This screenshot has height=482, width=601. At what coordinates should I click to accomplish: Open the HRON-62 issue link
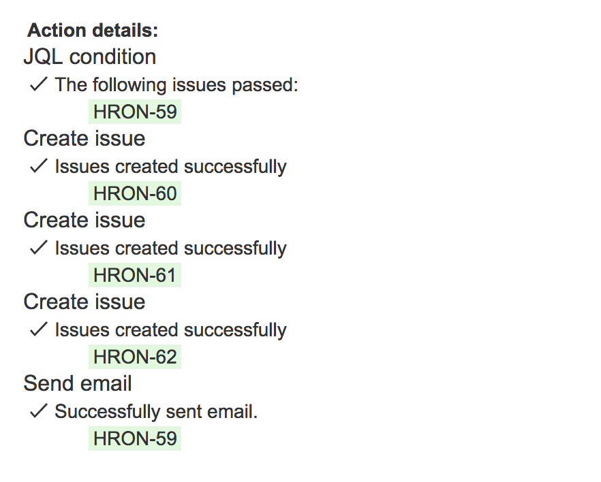135,357
